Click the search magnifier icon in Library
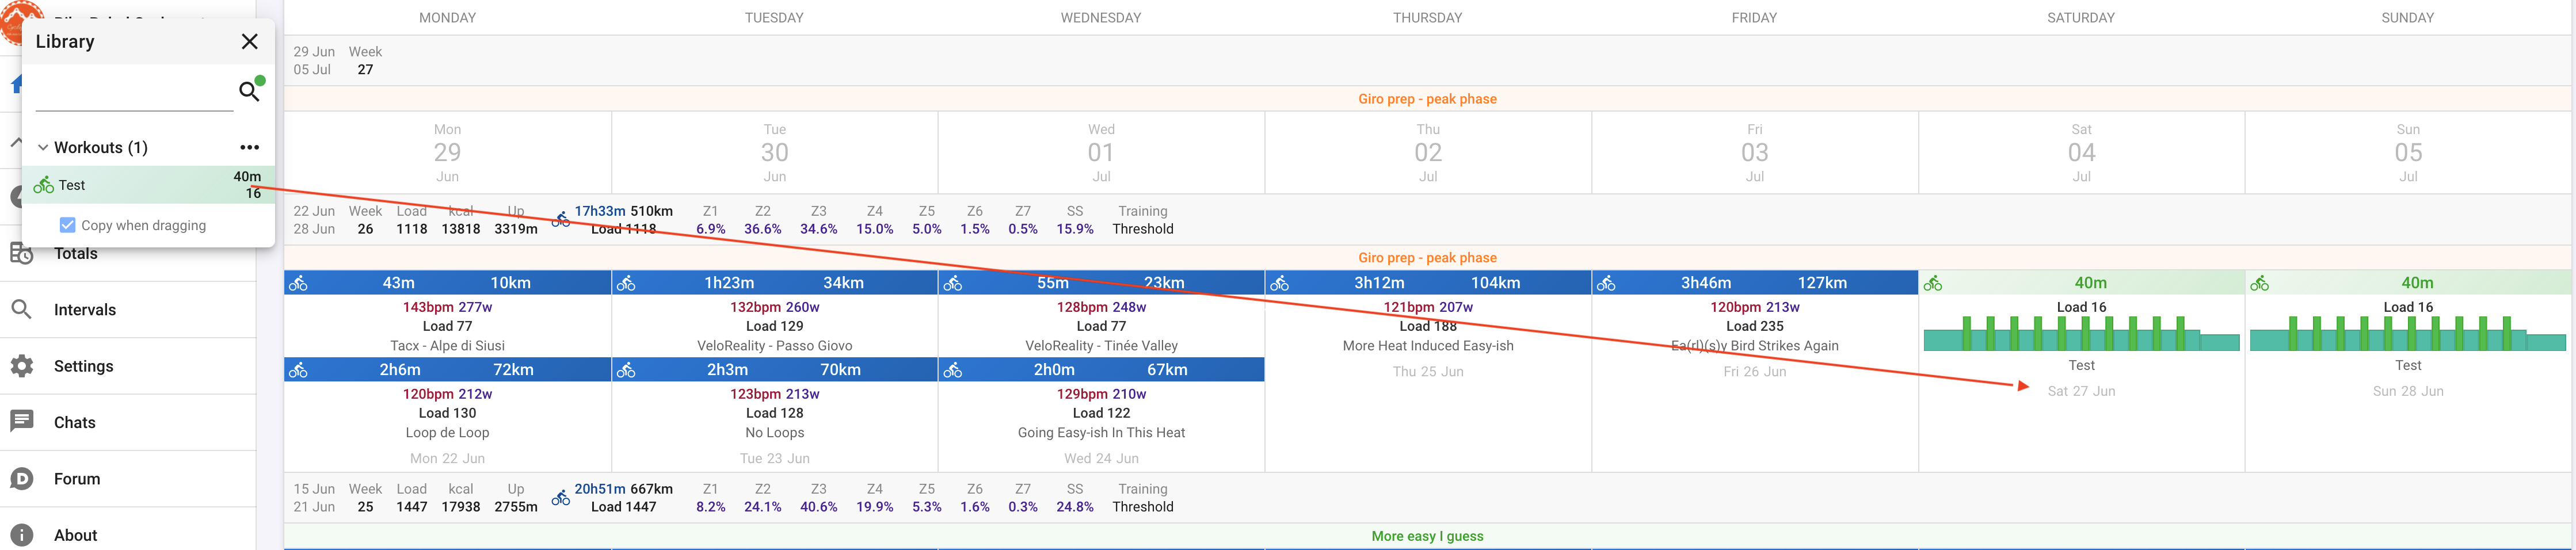2576x550 pixels. click(x=249, y=92)
